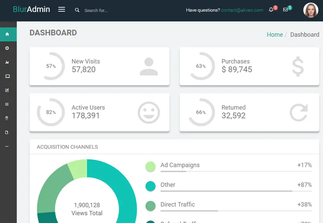This screenshot has width=323, height=223.
Task: Open the laptop UI features sidebar icon
Action: coord(7,76)
